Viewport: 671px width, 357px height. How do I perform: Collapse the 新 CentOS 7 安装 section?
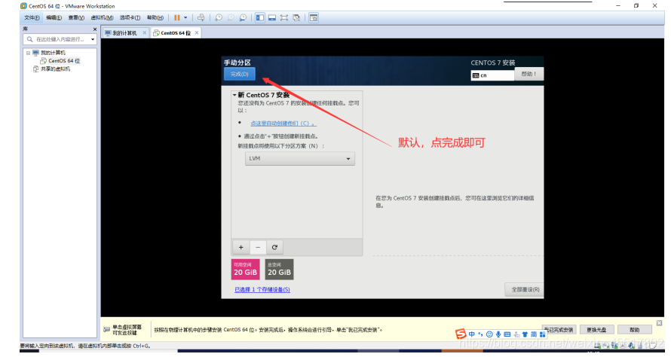234,95
